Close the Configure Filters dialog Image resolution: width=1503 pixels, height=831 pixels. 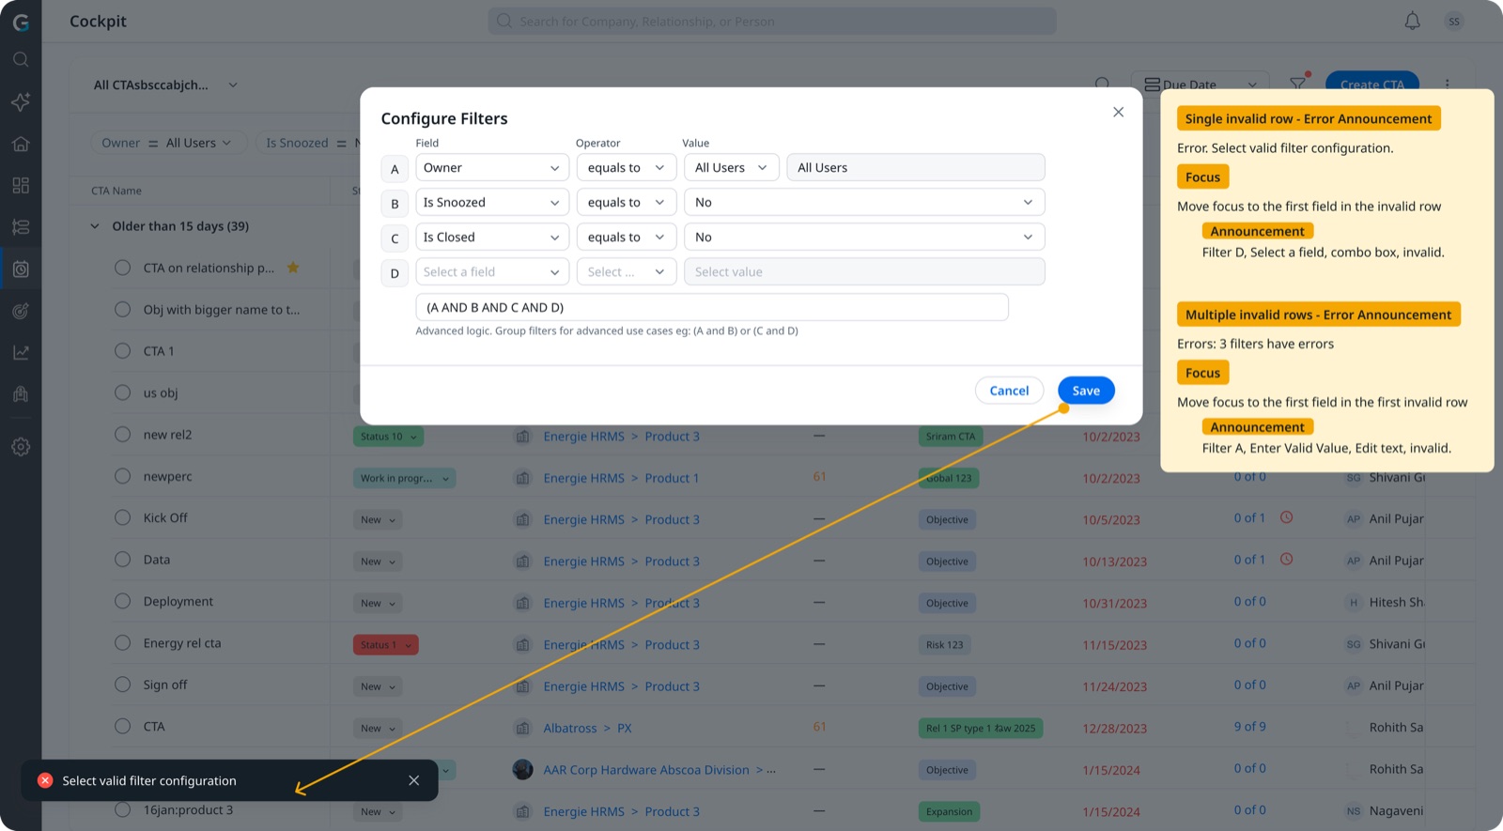pyautogui.click(x=1118, y=112)
